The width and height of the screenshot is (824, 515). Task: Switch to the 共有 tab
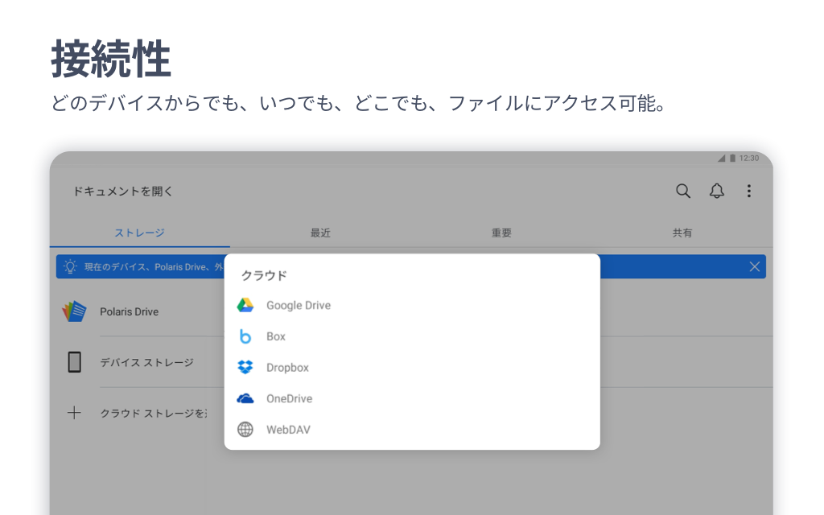(x=682, y=233)
